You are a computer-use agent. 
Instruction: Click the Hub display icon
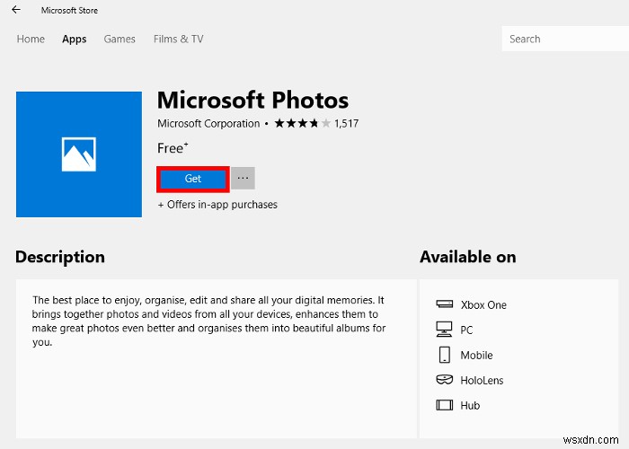tap(445, 405)
